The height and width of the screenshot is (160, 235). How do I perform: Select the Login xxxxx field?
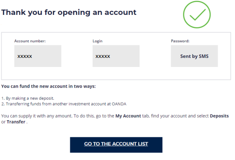(116, 56)
